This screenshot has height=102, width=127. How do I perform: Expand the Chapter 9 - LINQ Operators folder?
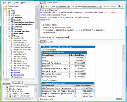tap(7, 96)
